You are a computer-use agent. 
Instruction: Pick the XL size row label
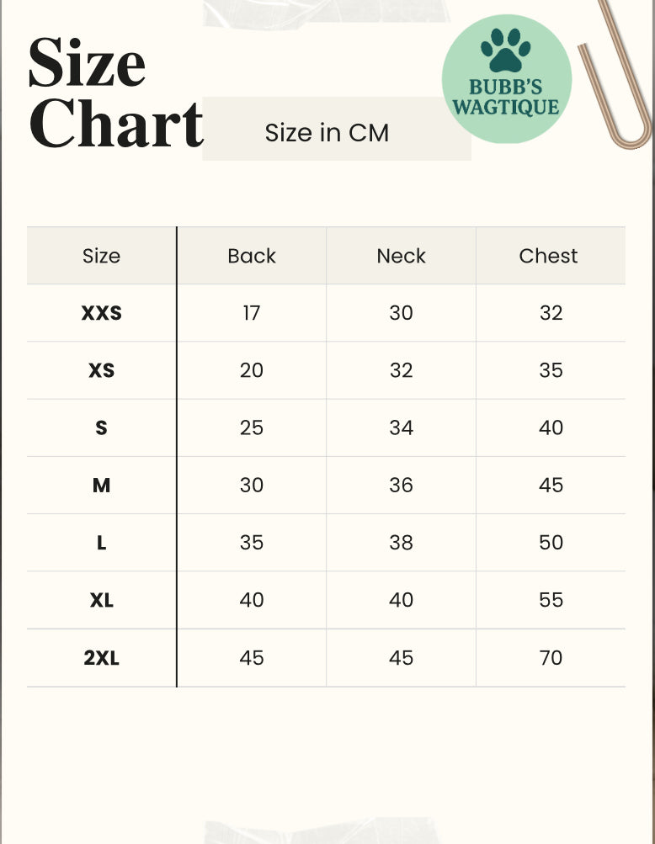pos(101,600)
